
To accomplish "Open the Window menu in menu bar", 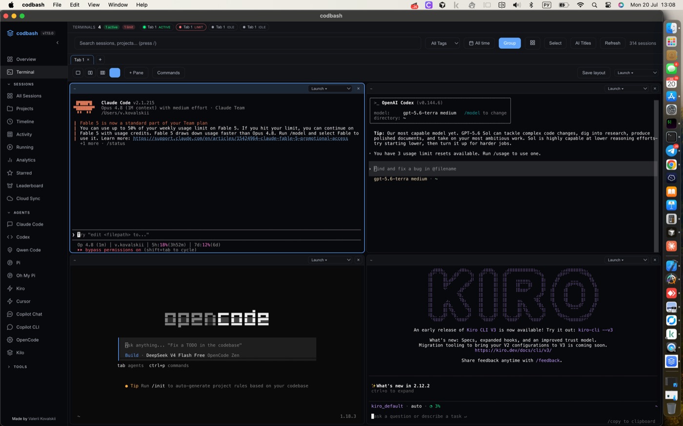I will click(118, 5).
